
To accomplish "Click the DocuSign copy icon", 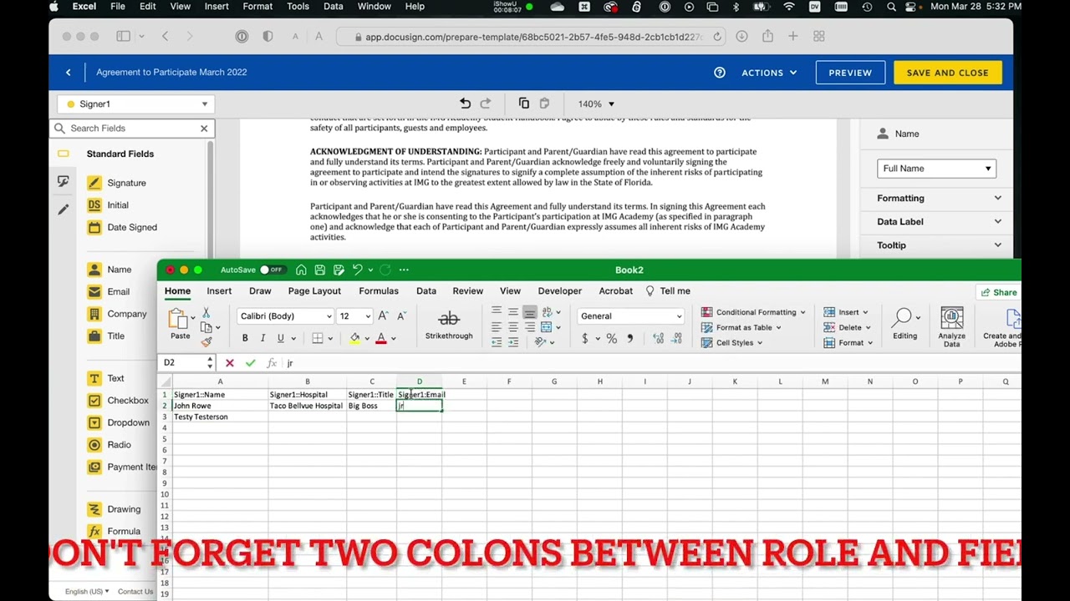I will (524, 104).
